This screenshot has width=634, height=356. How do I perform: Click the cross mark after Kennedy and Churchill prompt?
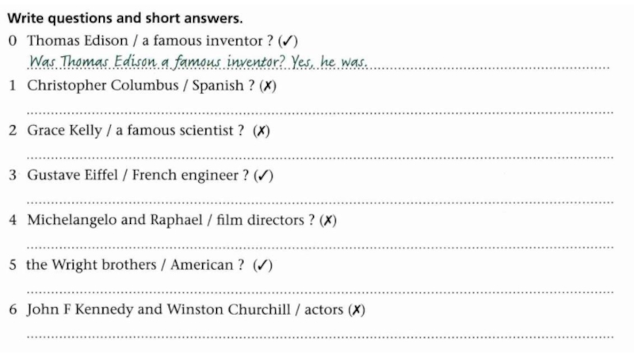pos(357,310)
